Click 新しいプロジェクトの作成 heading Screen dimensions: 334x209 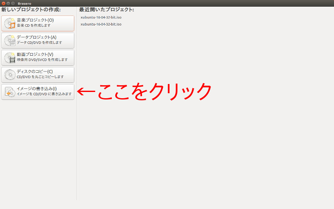31,10
